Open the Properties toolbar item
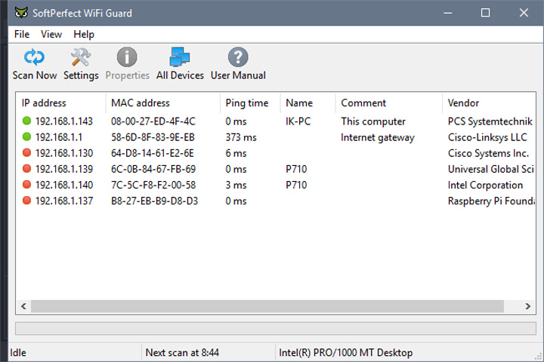Image resolution: width=544 pixels, height=362 pixels. click(127, 64)
